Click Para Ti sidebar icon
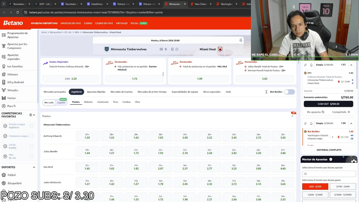Screen dimensions: 359x202 point(4,106)
